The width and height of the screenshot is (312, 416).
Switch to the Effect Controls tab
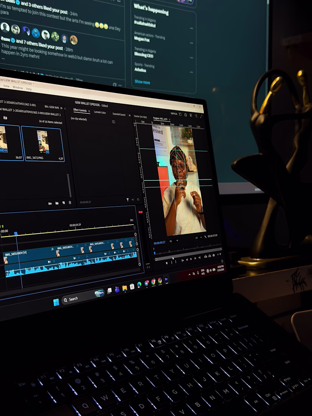80,110
